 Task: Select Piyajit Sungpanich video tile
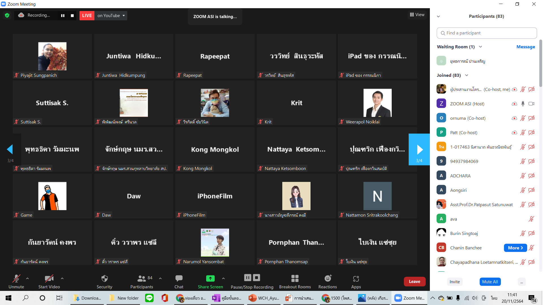pyautogui.click(x=52, y=56)
